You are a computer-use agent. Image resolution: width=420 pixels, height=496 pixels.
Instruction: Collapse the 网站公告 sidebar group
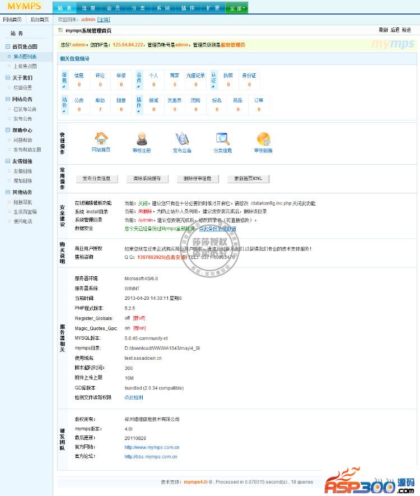[x=8, y=99]
